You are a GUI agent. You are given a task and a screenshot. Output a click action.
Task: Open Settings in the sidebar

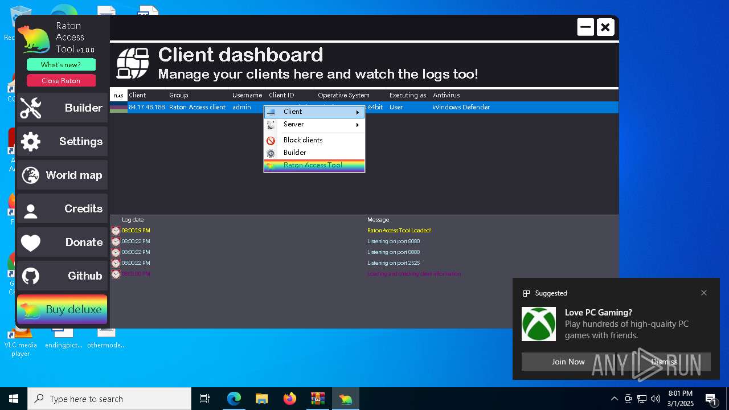tap(62, 141)
